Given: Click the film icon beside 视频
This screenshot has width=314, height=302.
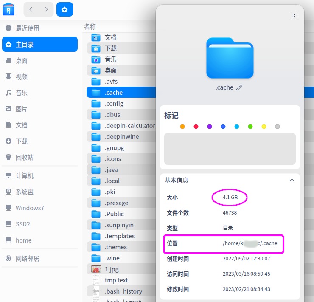Looking at the screenshot, I should tap(8, 76).
